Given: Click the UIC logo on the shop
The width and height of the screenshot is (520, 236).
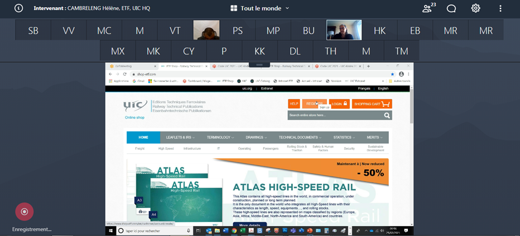Looking at the screenshot, I should (x=135, y=106).
